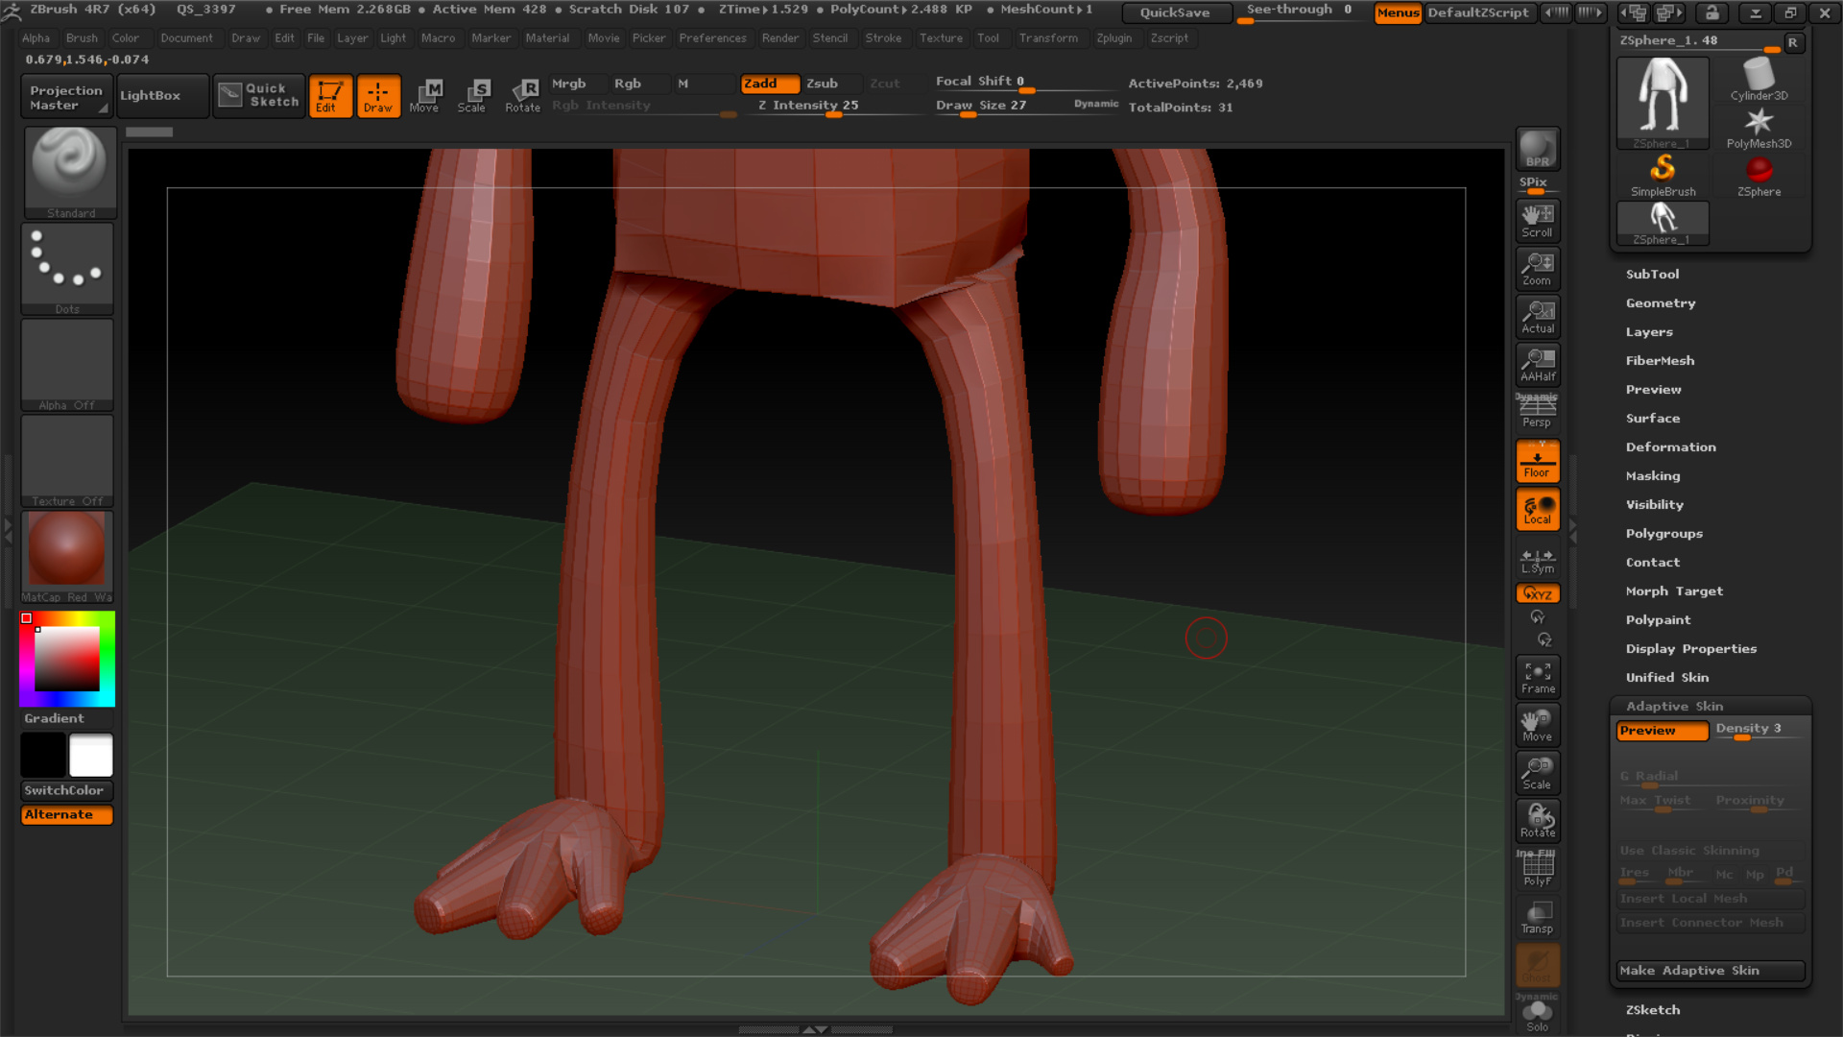Open the Preferences menu
The image size is (1843, 1037).
coord(713,38)
